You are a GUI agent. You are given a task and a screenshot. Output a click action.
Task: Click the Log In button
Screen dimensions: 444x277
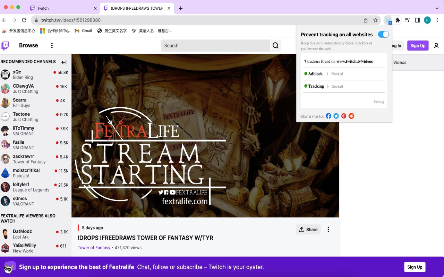coord(398,46)
